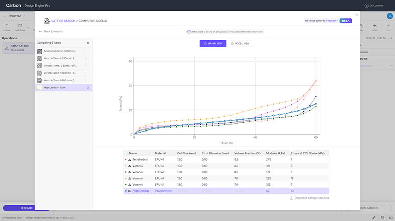
Task: Click the magenta swatch for Tetrahedral row
Action: (x=126, y=159)
